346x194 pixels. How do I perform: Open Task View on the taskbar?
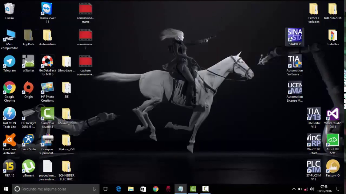[105, 189]
